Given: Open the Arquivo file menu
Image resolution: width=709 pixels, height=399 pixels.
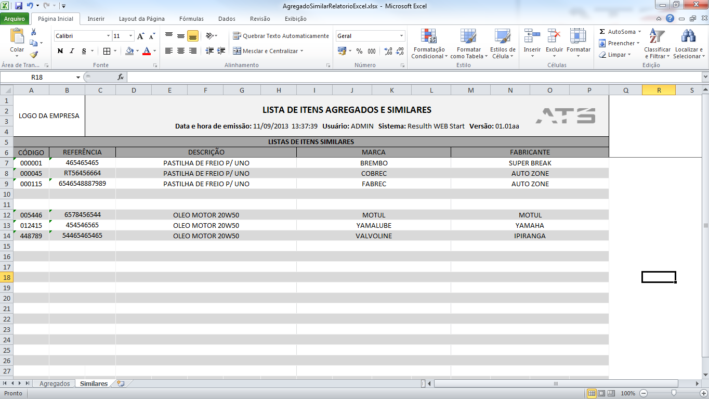Looking at the screenshot, I should (x=15, y=19).
